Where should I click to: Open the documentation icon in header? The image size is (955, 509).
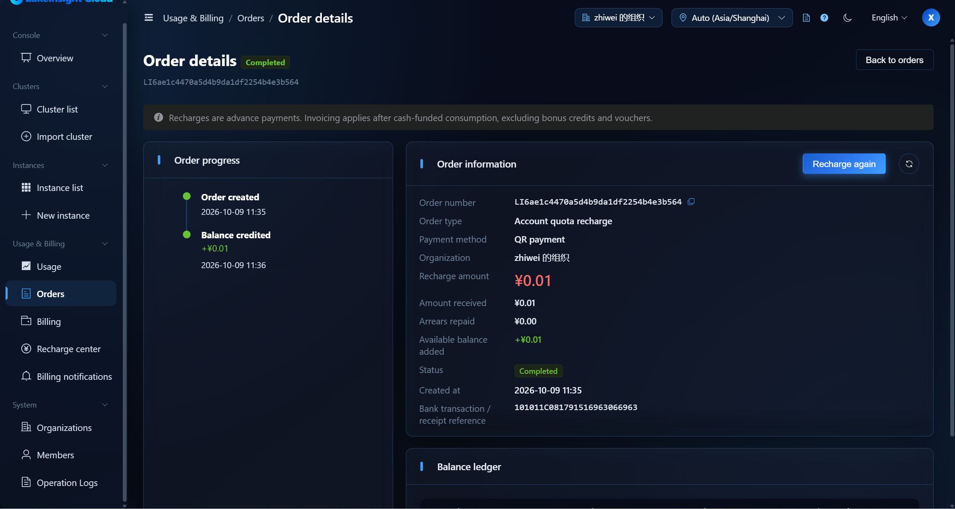click(806, 18)
